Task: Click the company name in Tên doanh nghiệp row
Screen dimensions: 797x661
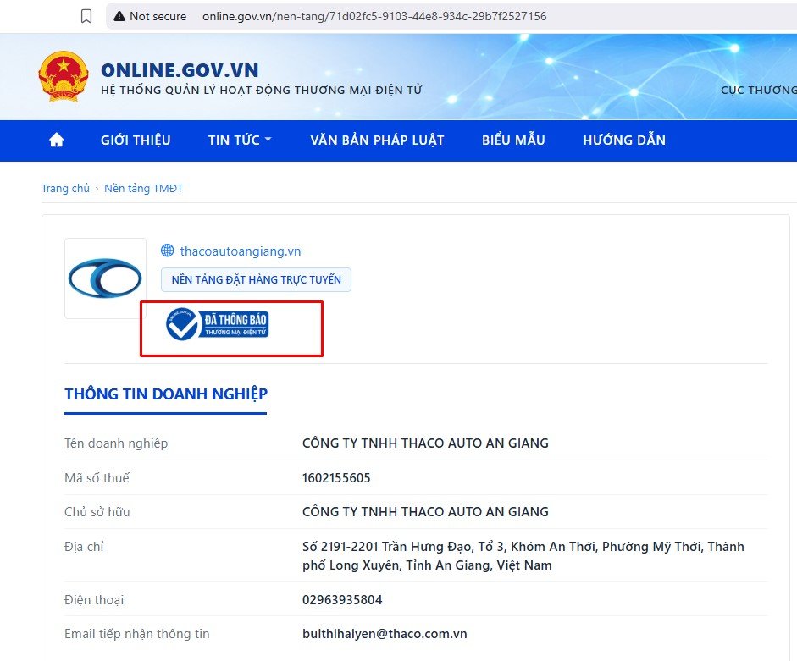Action: (425, 443)
